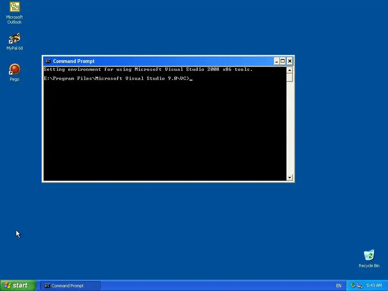This screenshot has width=388, height=291.
Task: Click the Start button
Action: (x=18, y=286)
